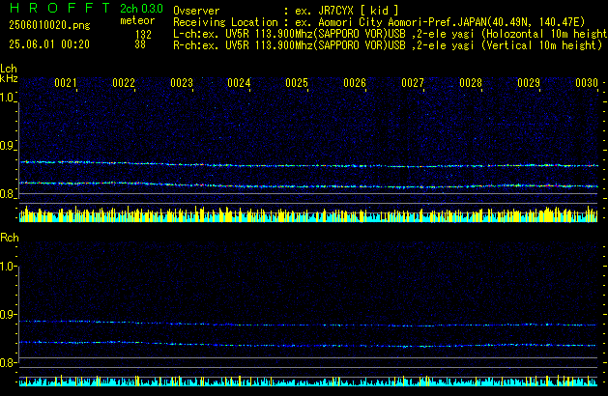Click the Rch 0.8 kHz axis label
The height and width of the screenshot is (396, 608).
tap(7, 362)
